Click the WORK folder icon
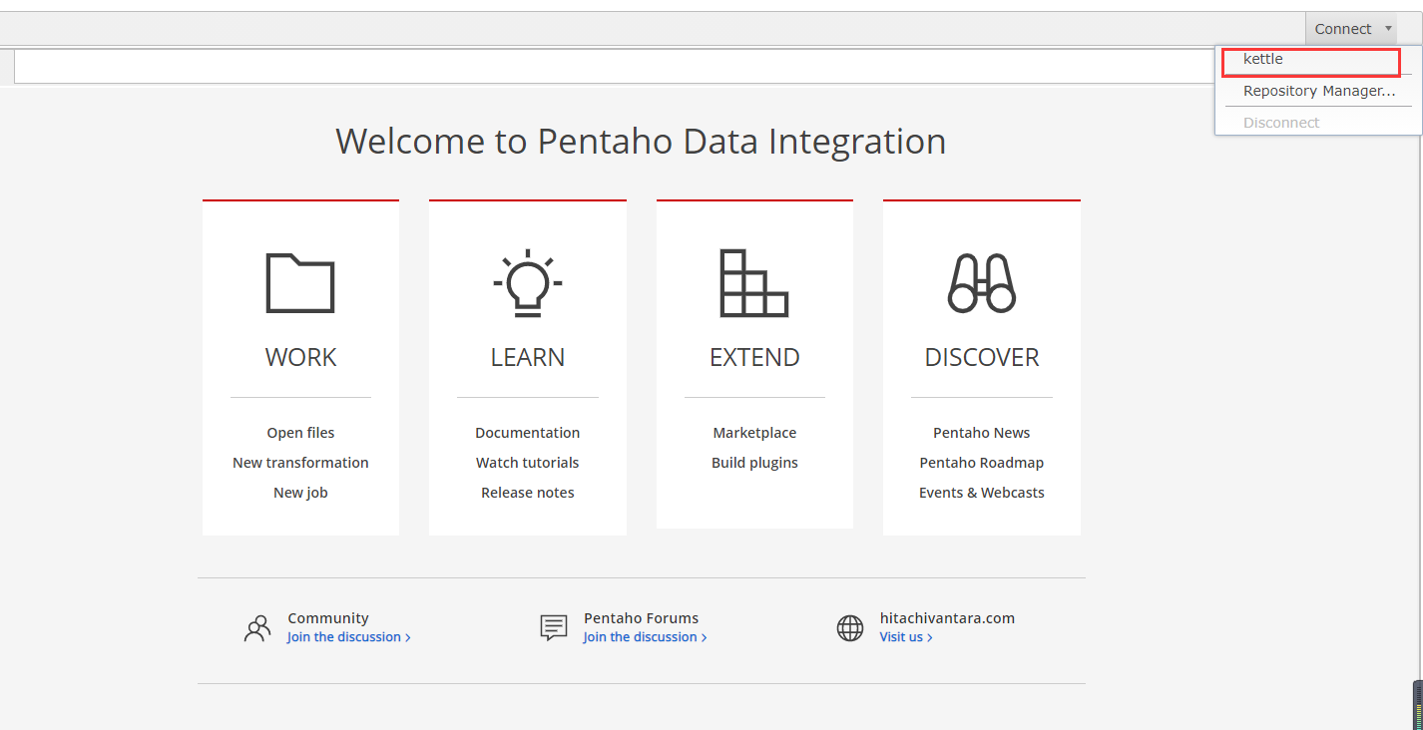Viewport: 1423px width, 730px height. (x=300, y=283)
